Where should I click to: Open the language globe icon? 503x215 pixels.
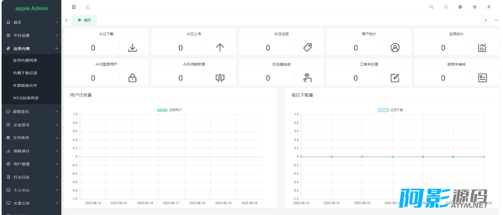(460, 7)
